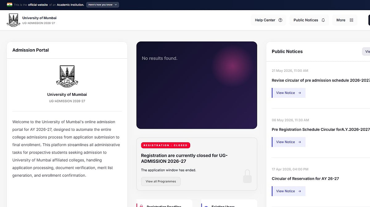Click the "REGISTRATION : CLOSED" red badge
This screenshot has width=370, height=207.
166,145
